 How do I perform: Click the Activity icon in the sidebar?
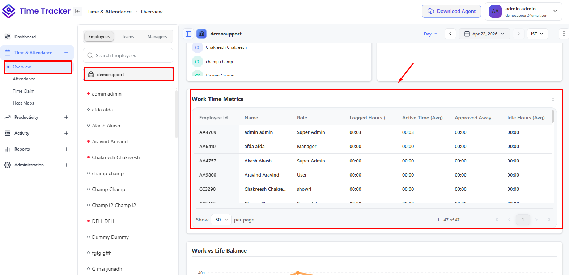[x=8, y=133]
